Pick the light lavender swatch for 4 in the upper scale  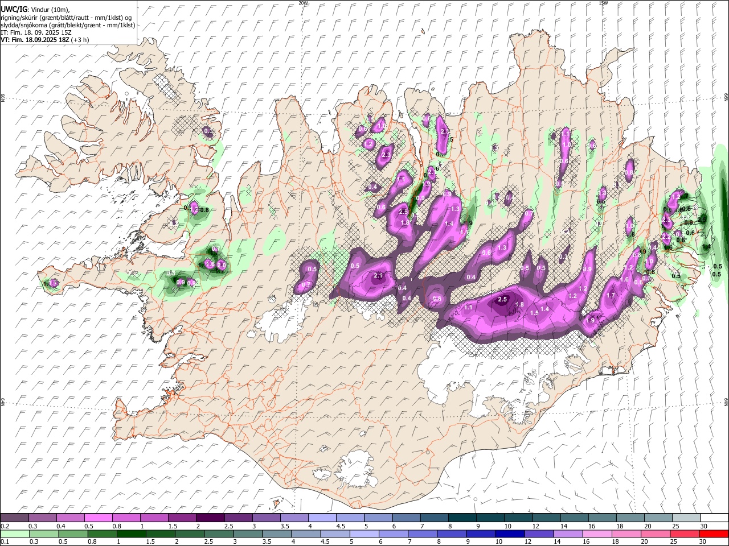click(x=321, y=518)
